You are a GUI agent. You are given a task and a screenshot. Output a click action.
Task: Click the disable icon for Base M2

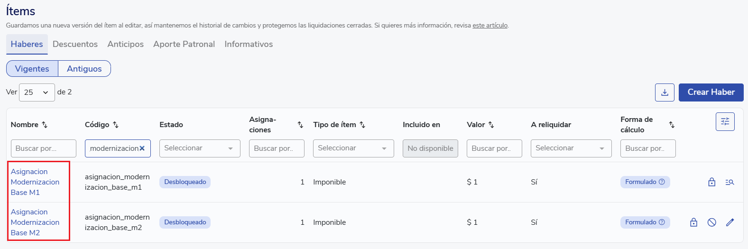pos(711,222)
